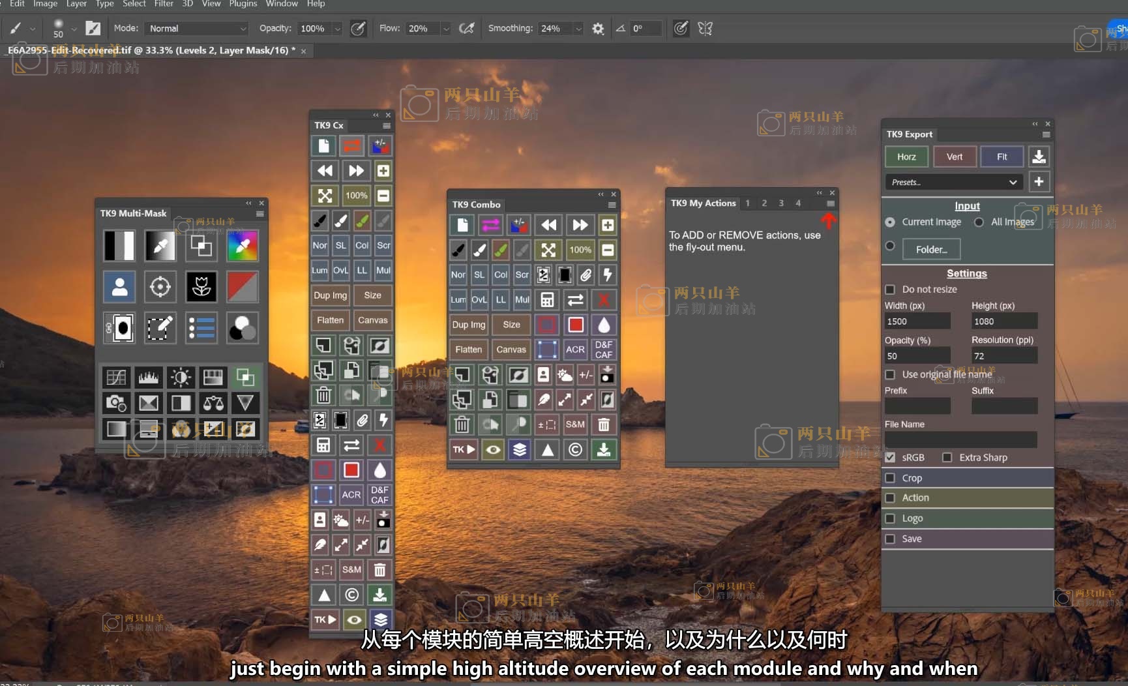This screenshot has height=686, width=1128.
Task: Click the download icon in TK9 Export
Action: pos(1039,157)
